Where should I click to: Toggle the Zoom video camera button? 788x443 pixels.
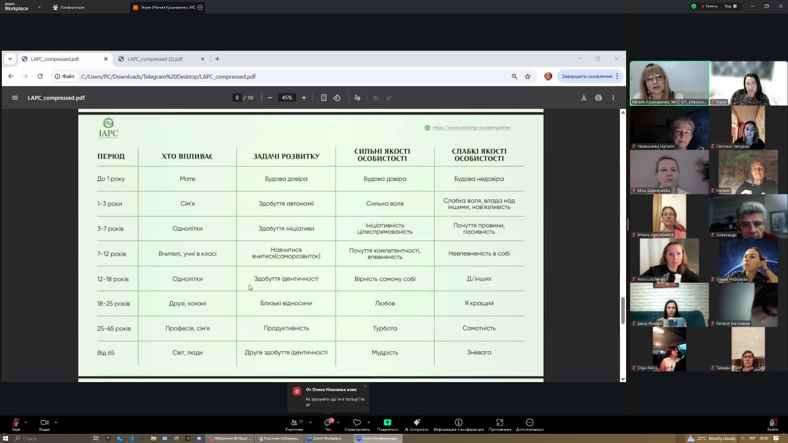(44, 423)
